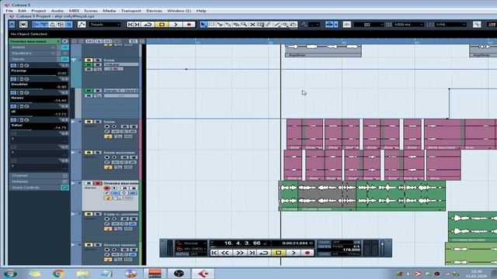
Task: Click the Show Inspector toolbar icon
Action: (36, 24)
